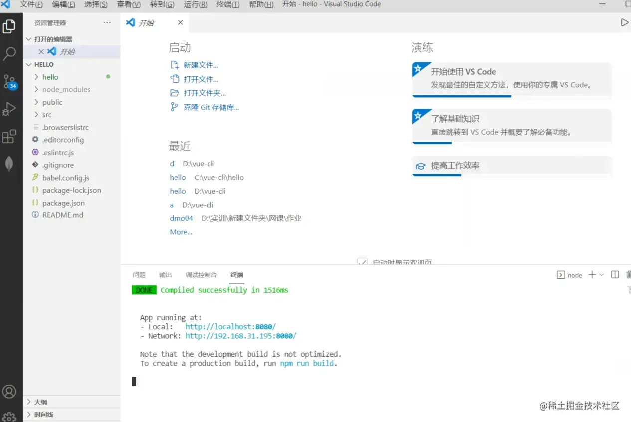Open the Explorer panel more actions ellipsis
This screenshot has width=631, height=422.
click(107, 22)
